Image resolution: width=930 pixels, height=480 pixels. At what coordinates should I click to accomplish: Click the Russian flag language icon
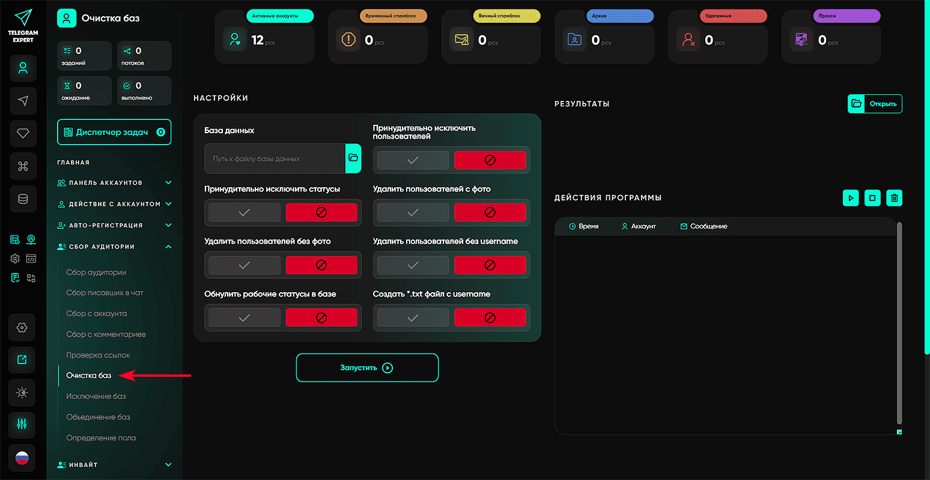point(22,458)
